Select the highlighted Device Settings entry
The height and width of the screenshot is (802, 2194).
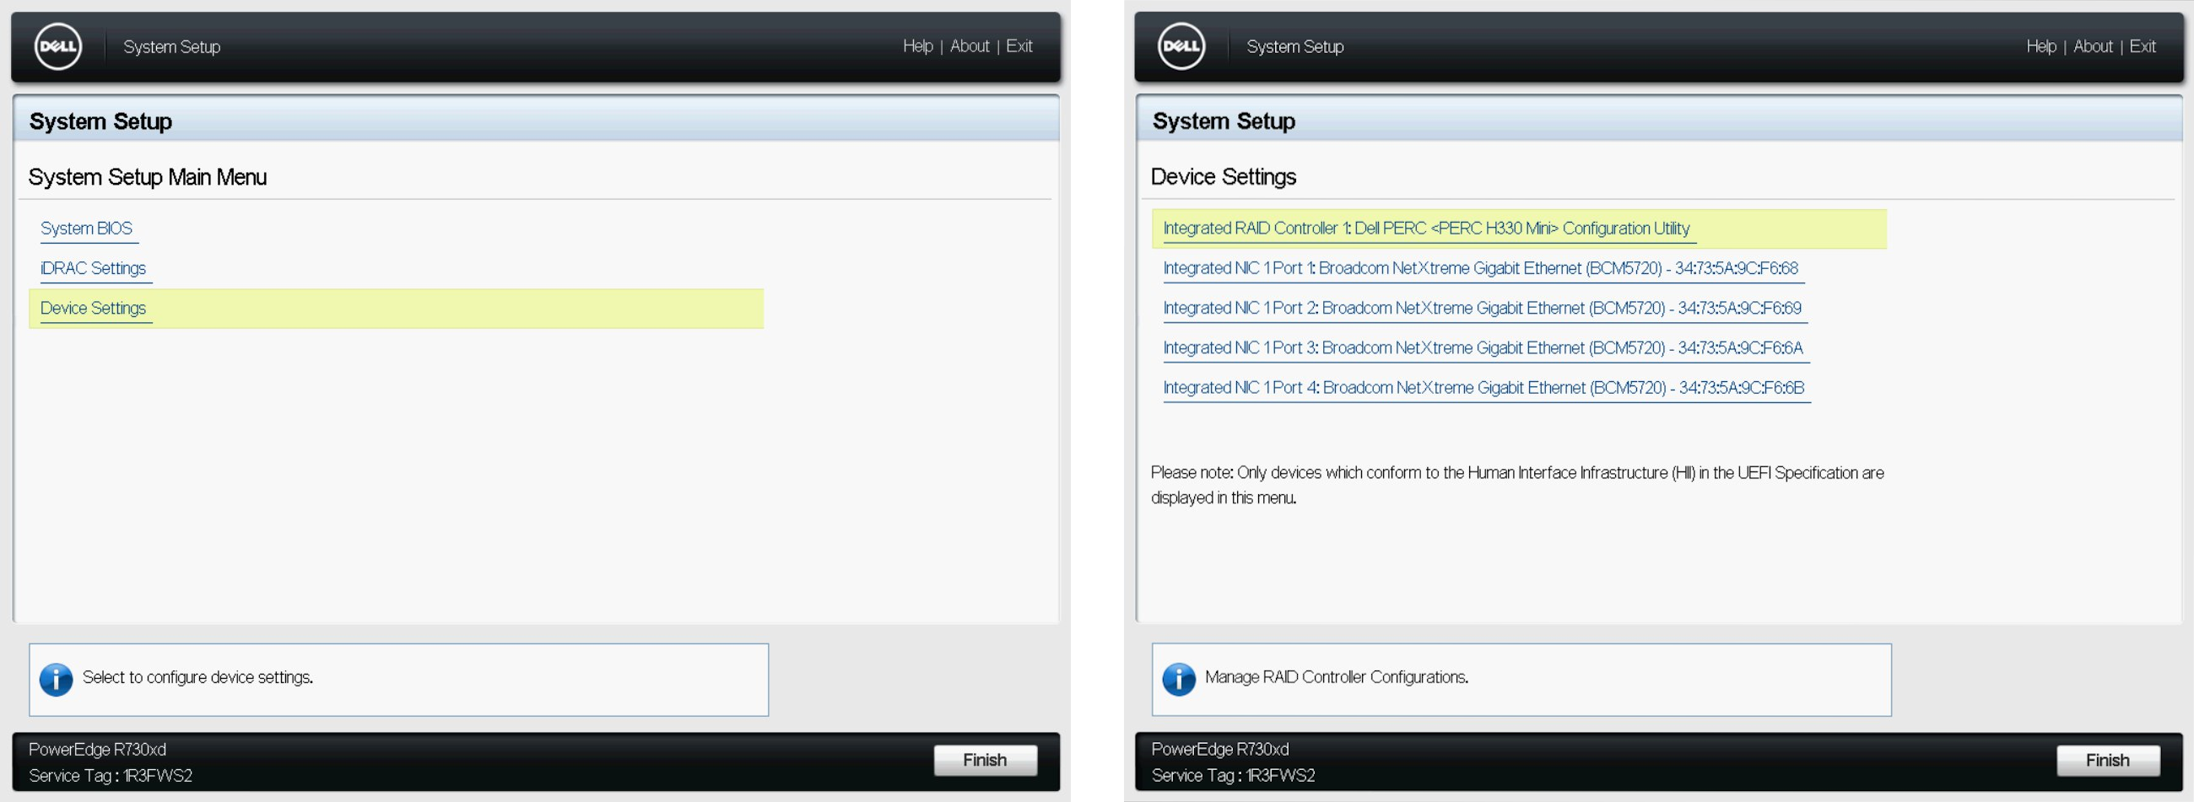click(x=93, y=308)
